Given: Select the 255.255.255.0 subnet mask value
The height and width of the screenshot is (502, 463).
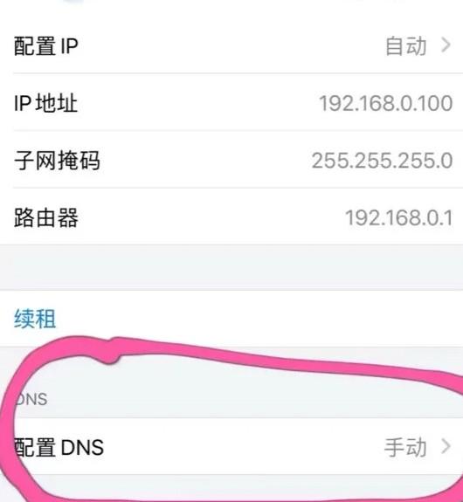Looking at the screenshot, I should pos(383,161).
